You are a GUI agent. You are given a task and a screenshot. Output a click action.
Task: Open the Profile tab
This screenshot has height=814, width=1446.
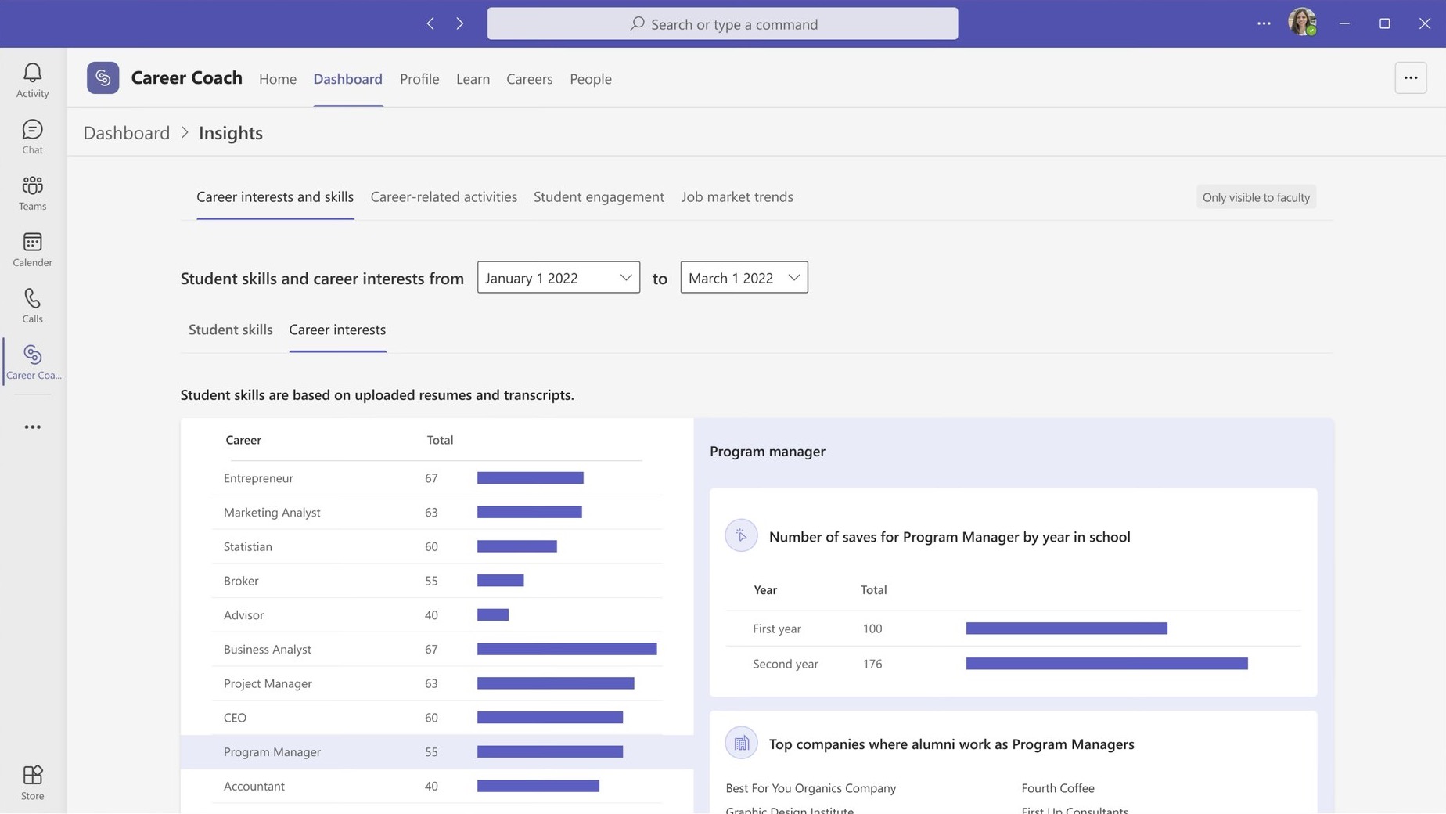(x=419, y=78)
